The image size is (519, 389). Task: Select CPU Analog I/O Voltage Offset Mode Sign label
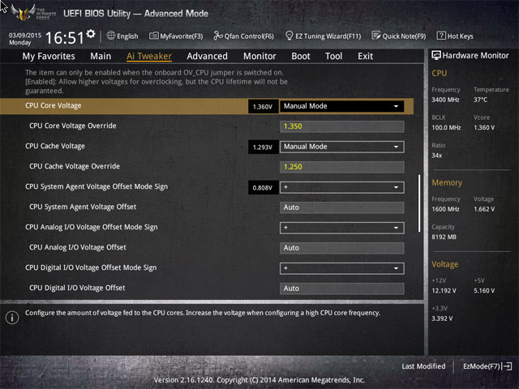[92, 227]
